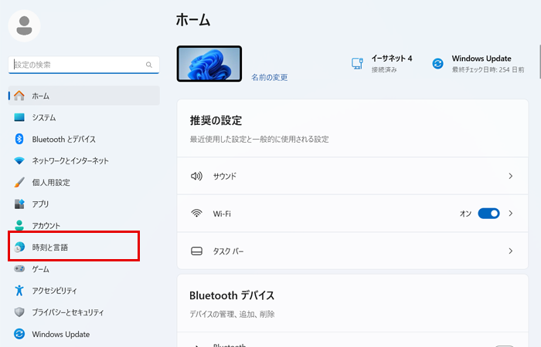Click the アプリ icon in sidebar
Screen dimensions: 541x347
(19, 204)
